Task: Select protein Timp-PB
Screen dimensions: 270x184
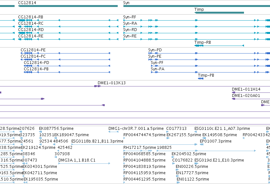Action: point(206,75)
